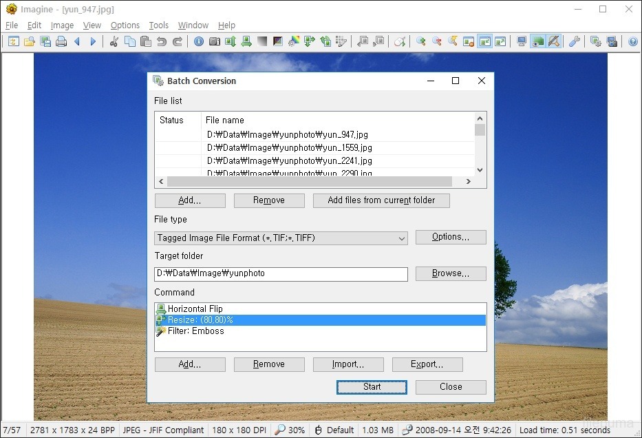Image resolution: width=642 pixels, height=438 pixels.
Task: Open the Options menu
Action: (125, 25)
